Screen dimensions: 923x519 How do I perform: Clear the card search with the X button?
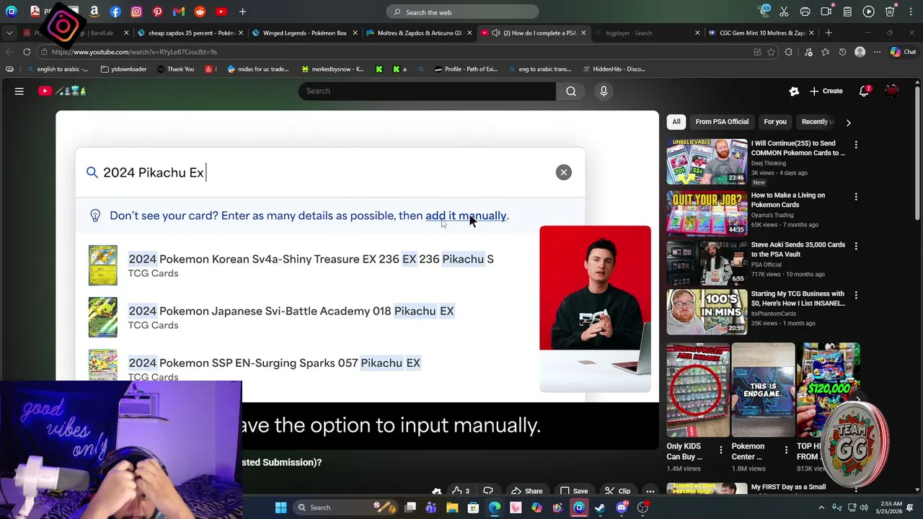click(x=564, y=172)
